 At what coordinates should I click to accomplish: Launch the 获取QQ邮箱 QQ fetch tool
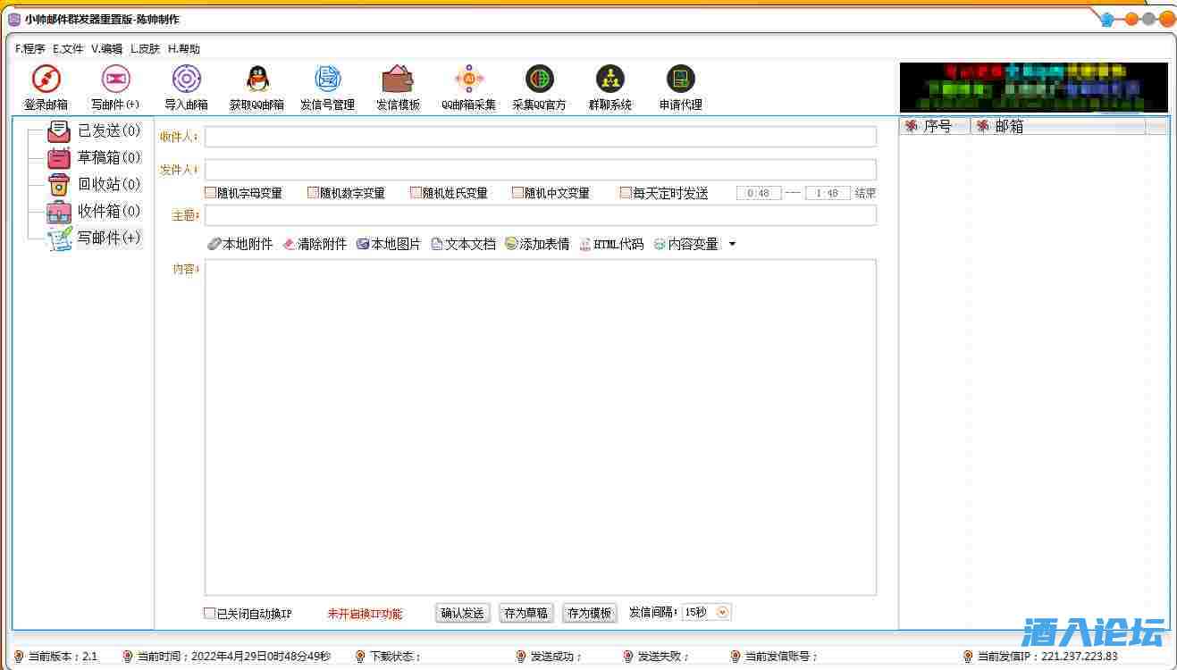pos(256,86)
